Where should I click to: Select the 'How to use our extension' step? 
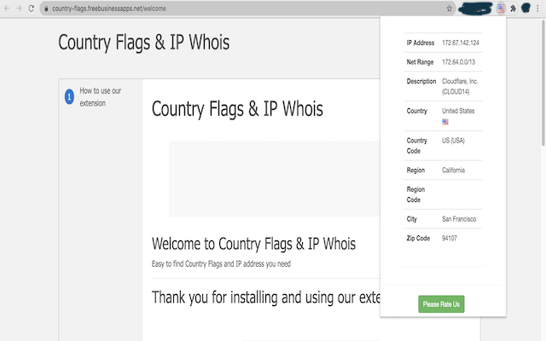101,96
